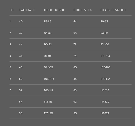Click waist value 88
The image size is (135, 126).
pos(75,90)
